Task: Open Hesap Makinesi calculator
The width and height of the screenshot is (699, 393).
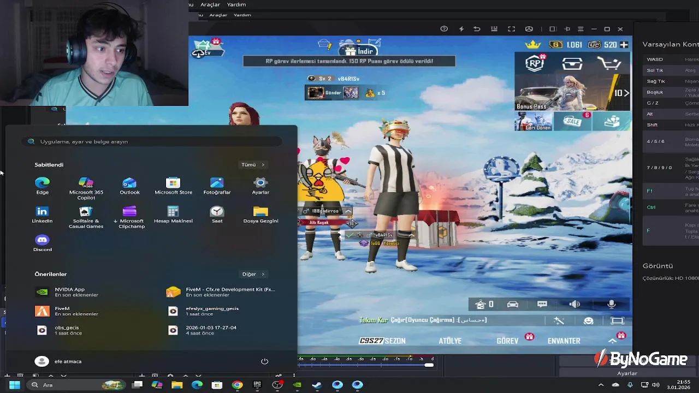Action: click(x=173, y=215)
